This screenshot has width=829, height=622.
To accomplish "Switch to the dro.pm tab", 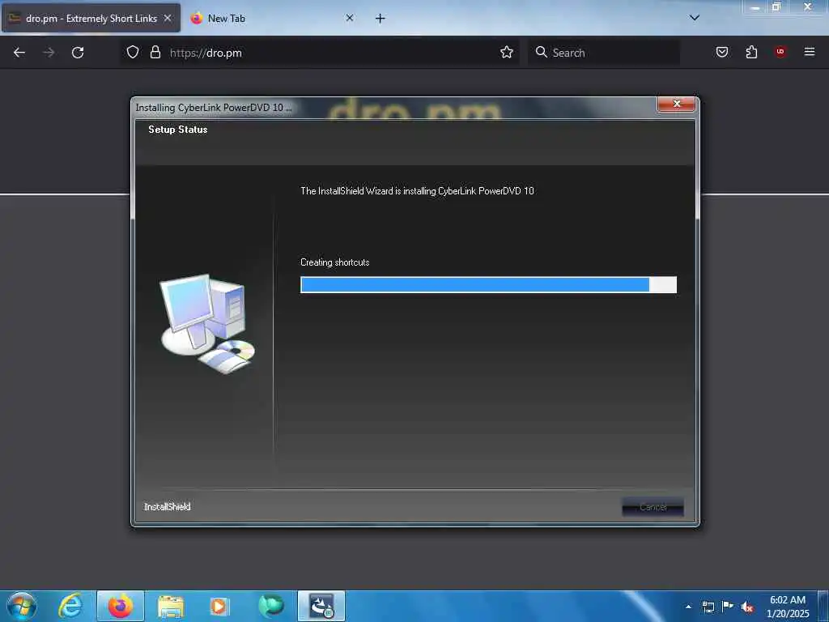I will [x=91, y=19].
